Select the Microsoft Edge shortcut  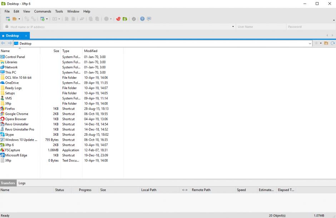click(16, 155)
